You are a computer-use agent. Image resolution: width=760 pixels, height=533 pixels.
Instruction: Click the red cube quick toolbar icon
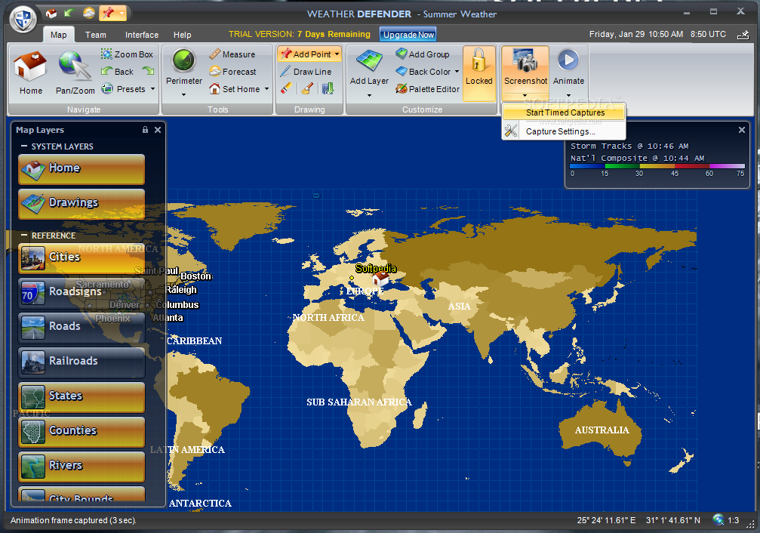pyautogui.click(x=51, y=14)
